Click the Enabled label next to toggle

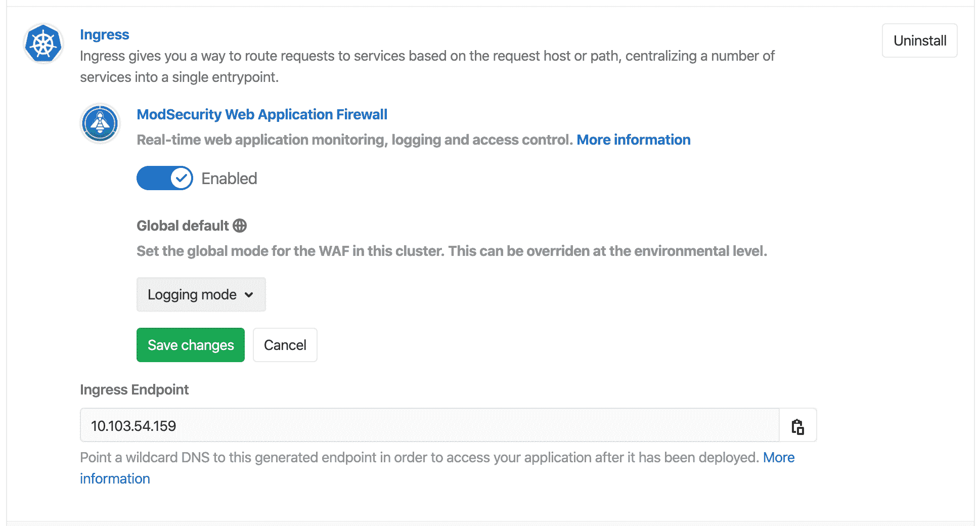click(229, 179)
